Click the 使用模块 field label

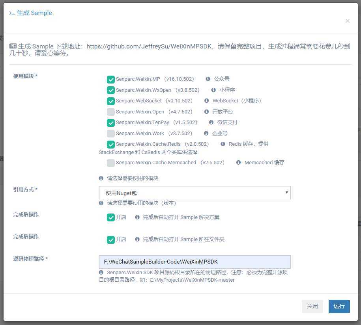pos(25,76)
